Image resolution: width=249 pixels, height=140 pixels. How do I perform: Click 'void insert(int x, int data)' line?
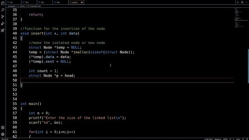[50, 33]
